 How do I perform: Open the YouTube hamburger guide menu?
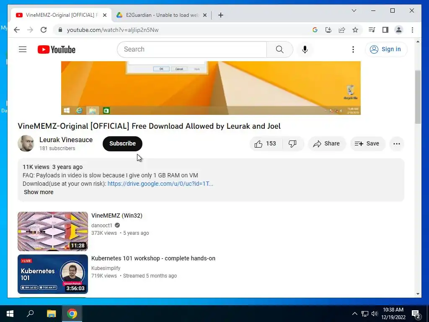point(23,49)
